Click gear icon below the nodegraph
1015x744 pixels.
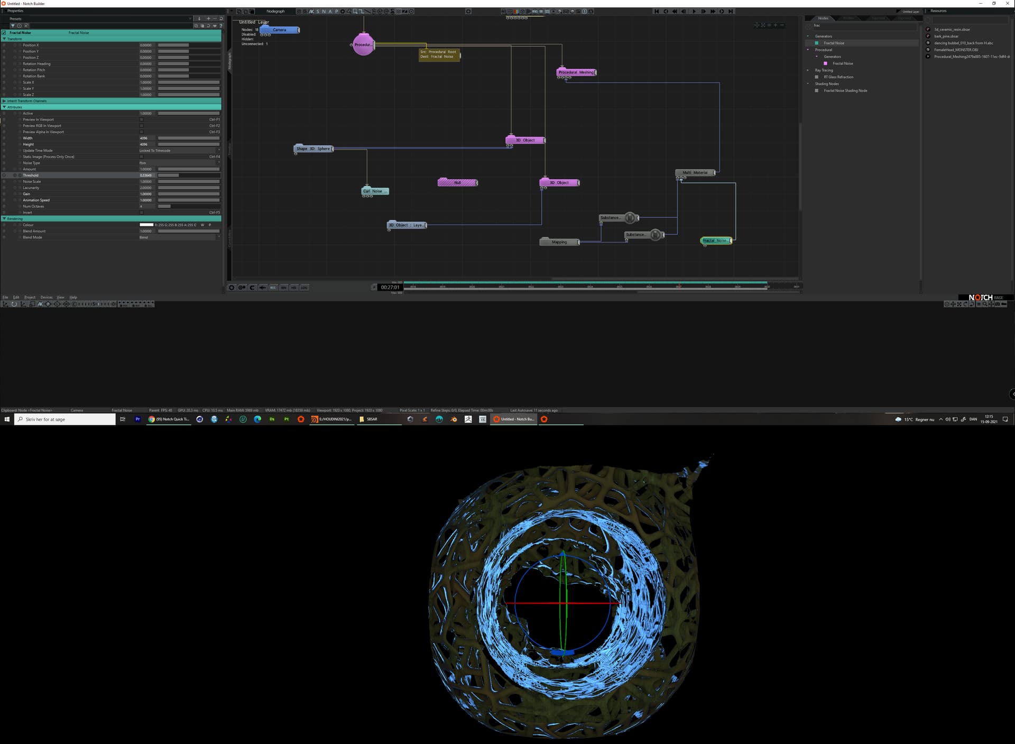pyautogui.click(x=232, y=288)
